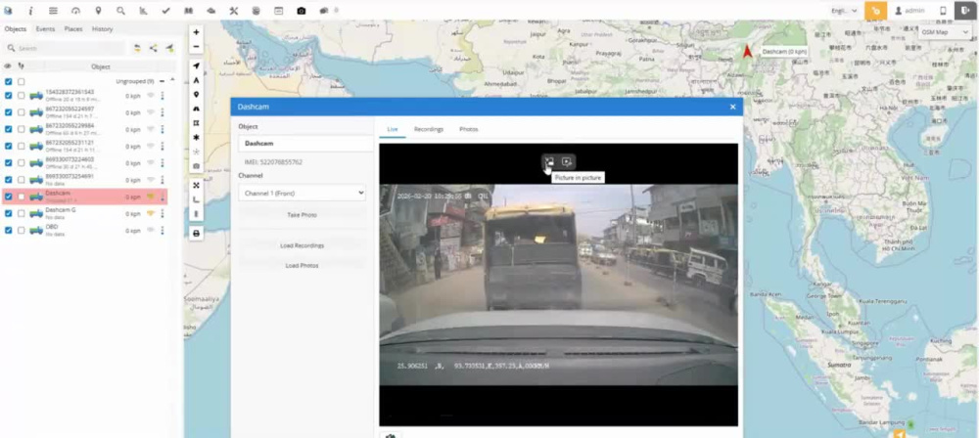Viewport: 979px width, 438px height.
Task: Collapse the Ungrouped (9) group with minus
Action: [163, 81]
